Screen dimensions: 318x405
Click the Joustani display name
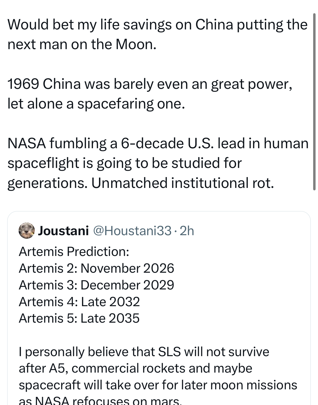point(63,231)
